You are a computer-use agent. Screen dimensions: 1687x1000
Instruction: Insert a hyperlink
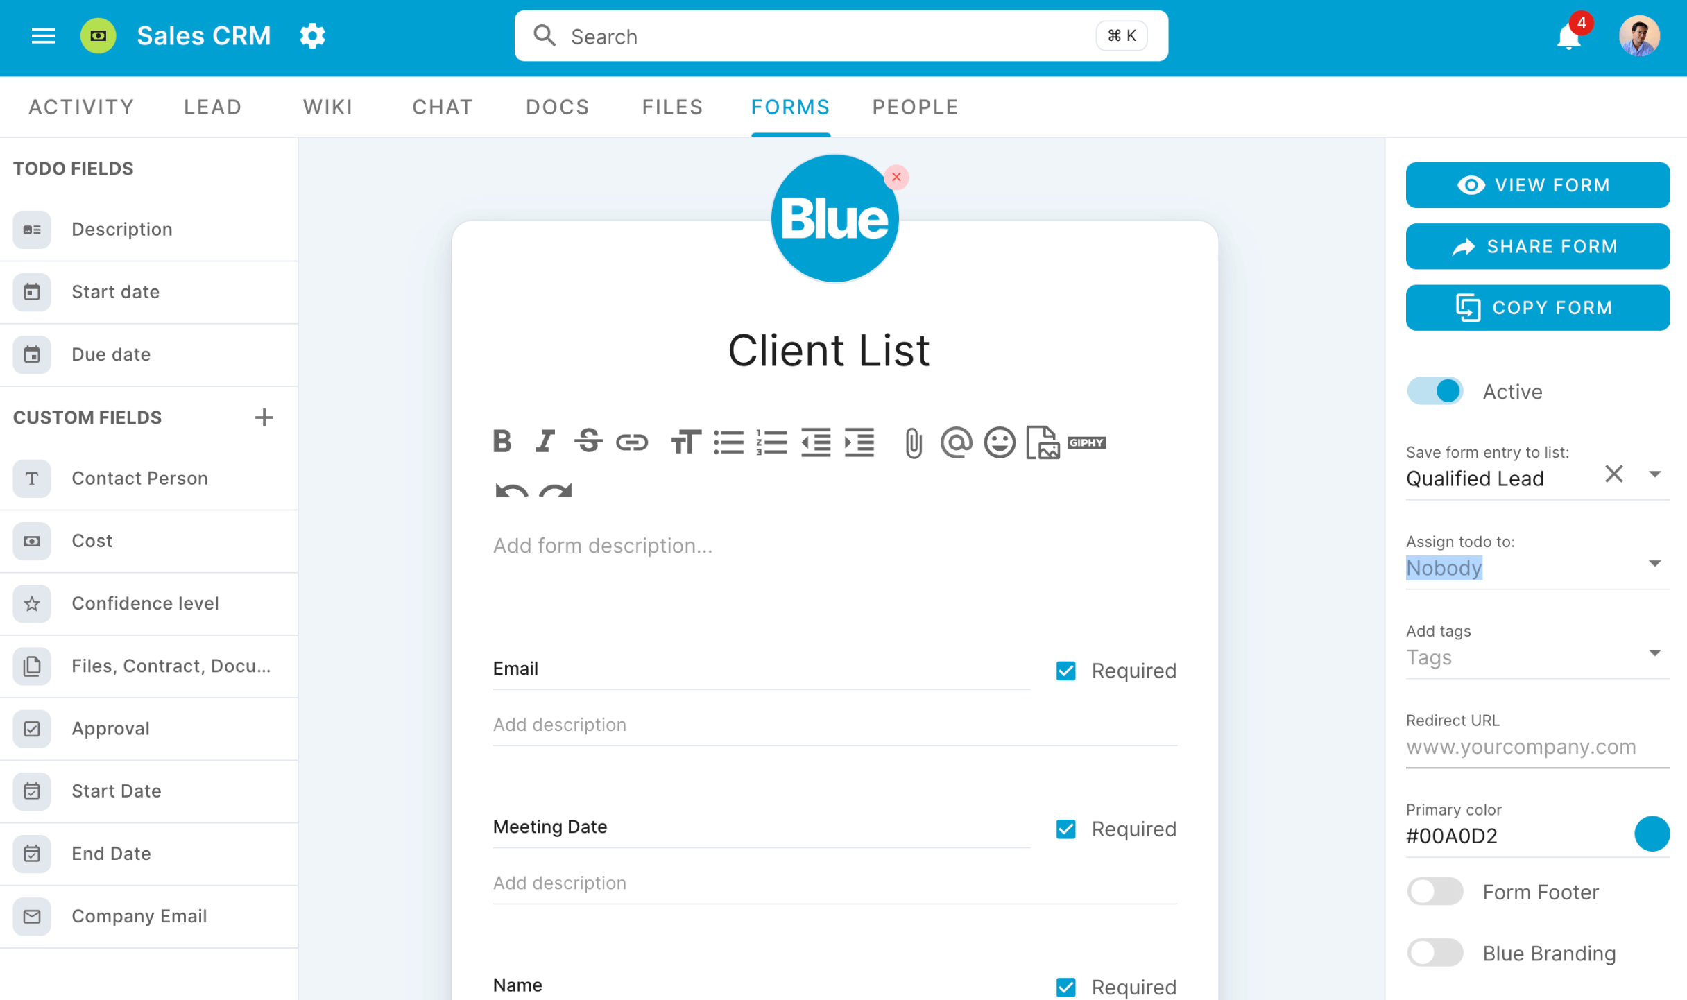click(632, 442)
